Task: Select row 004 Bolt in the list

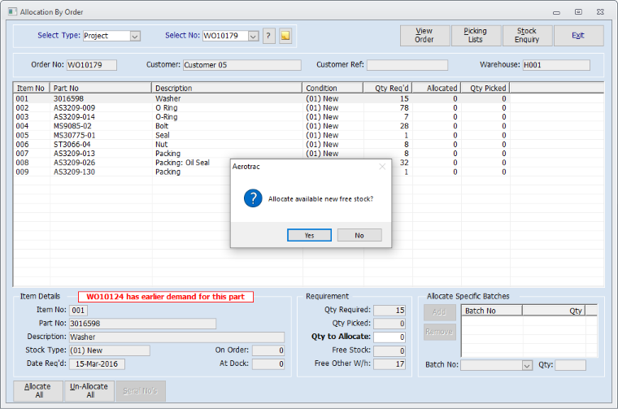Action: (x=163, y=126)
